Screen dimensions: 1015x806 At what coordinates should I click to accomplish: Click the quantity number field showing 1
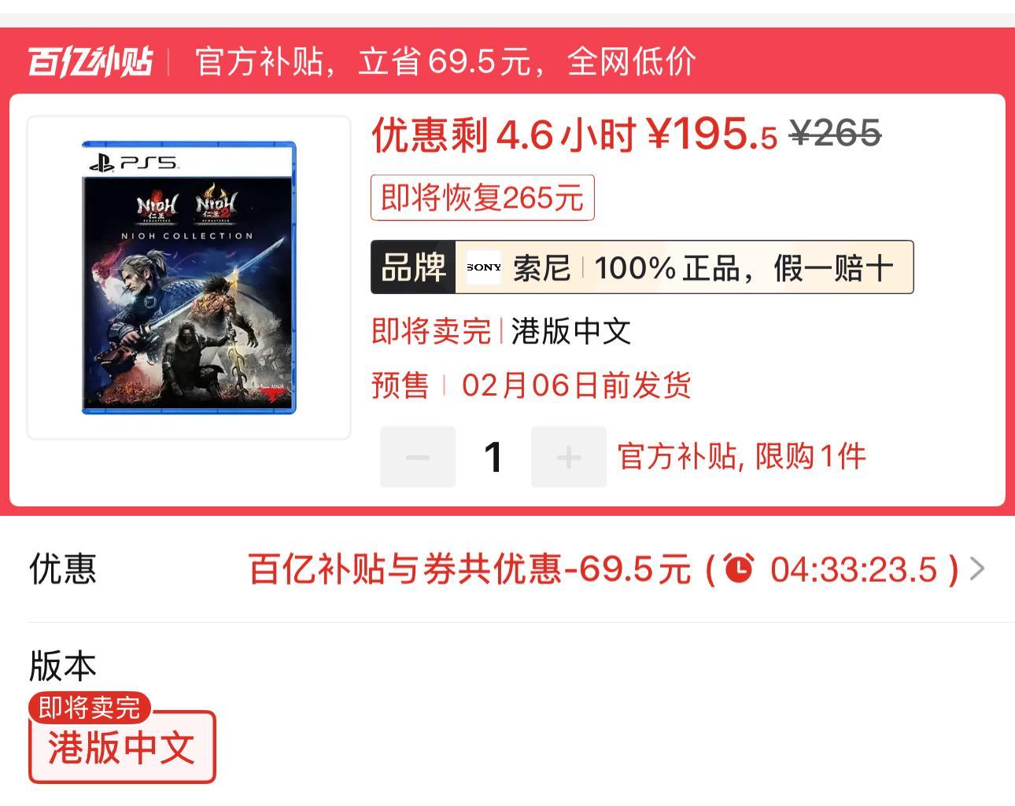pos(493,457)
